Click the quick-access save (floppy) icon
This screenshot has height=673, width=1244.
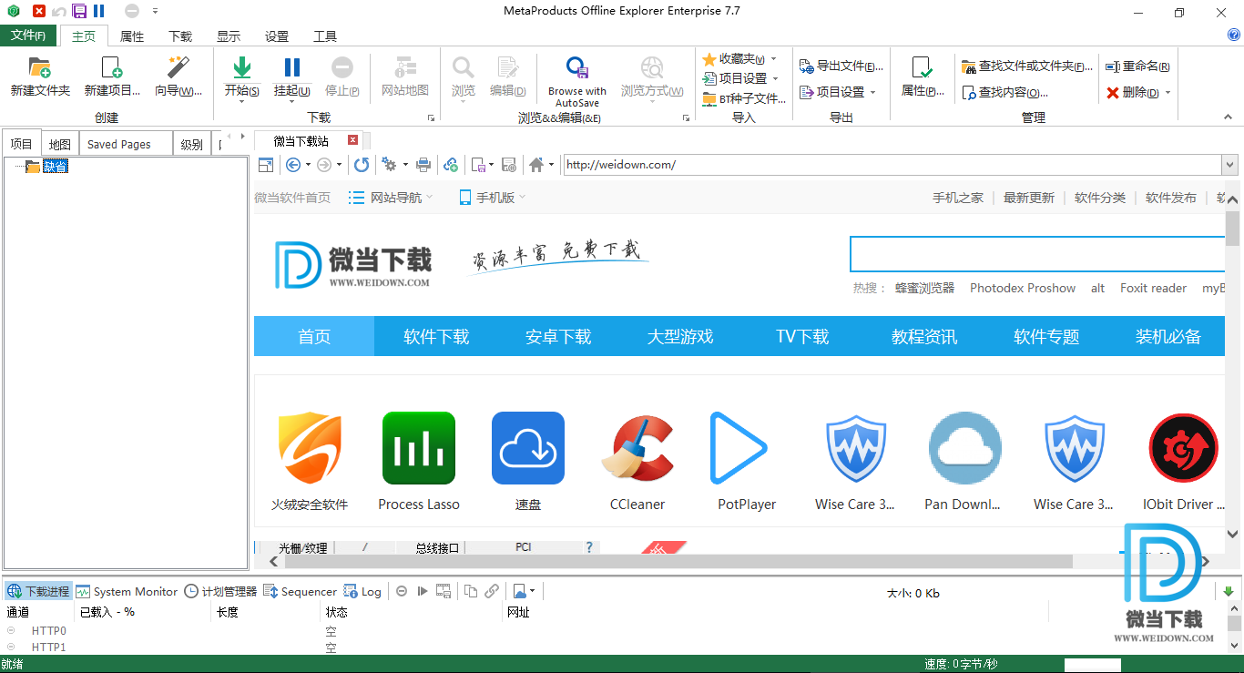79,11
